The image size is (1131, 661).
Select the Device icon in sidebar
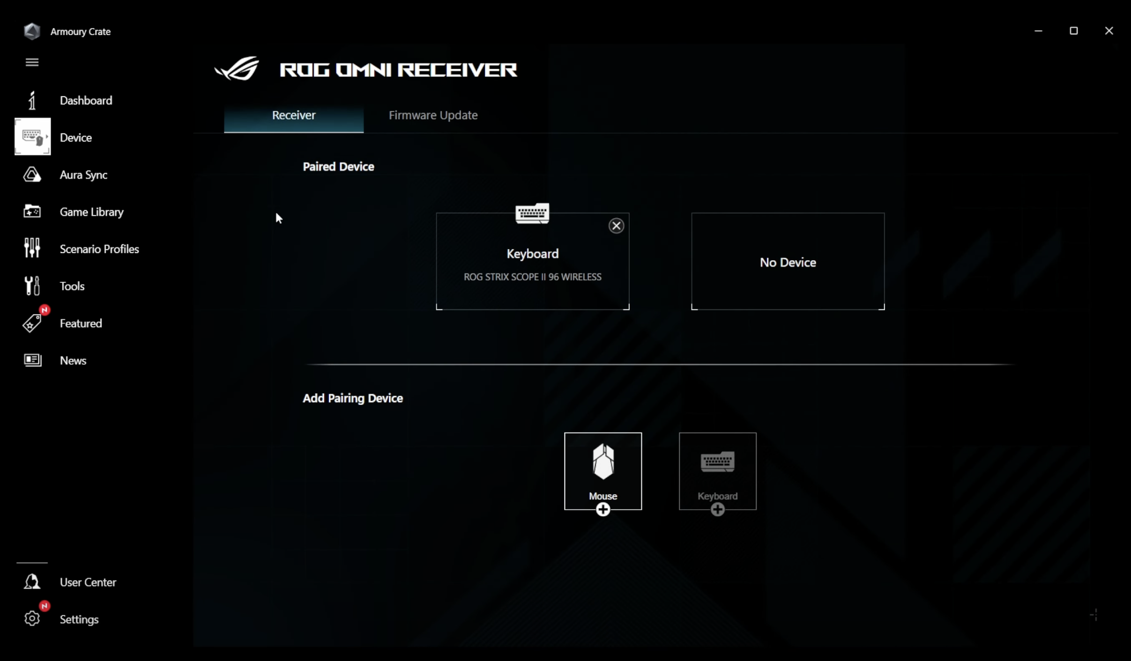pos(32,137)
